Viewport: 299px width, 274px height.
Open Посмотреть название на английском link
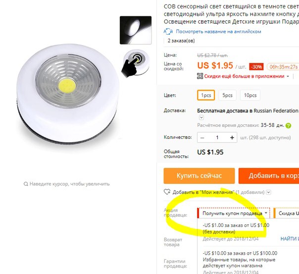tap(218, 32)
